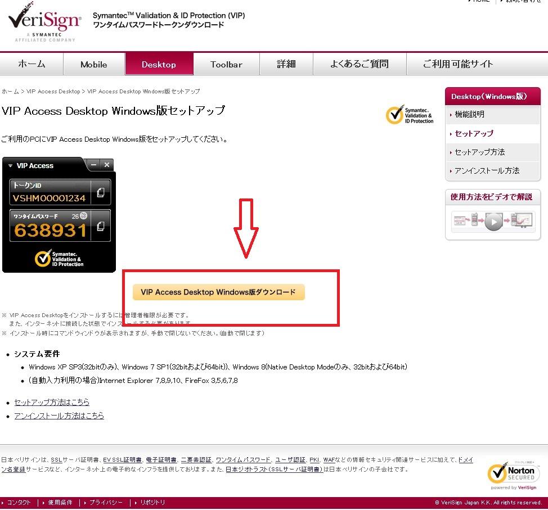Copy the token ID with its copy icon
548x510 pixels.
[x=101, y=192]
